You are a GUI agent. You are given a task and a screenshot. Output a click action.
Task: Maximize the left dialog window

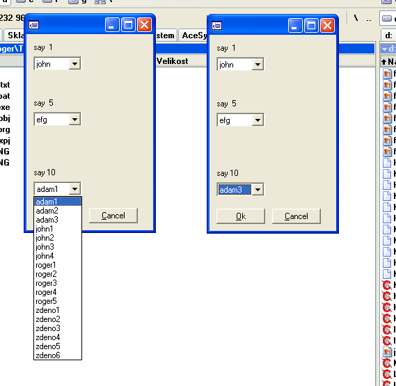[x=128, y=25]
